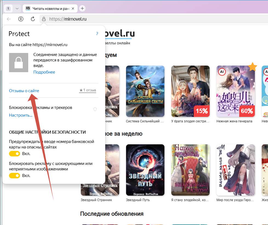Click Нежная жена генерала caption
The height and width of the screenshot is (225, 268).
tap(234, 121)
